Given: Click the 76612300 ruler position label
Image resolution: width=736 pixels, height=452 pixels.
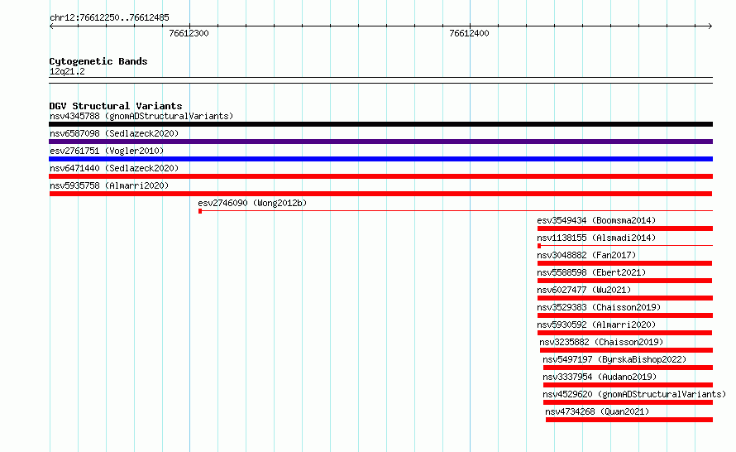Looking at the screenshot, I should (189, 33).
